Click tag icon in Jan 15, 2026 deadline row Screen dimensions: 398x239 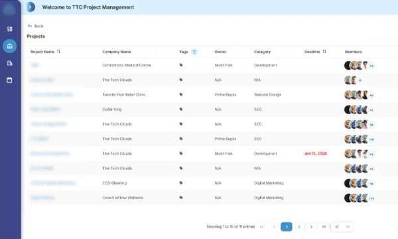click(x=181, y=153)
